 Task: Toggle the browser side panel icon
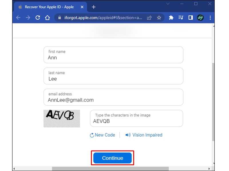pos(191,18)
